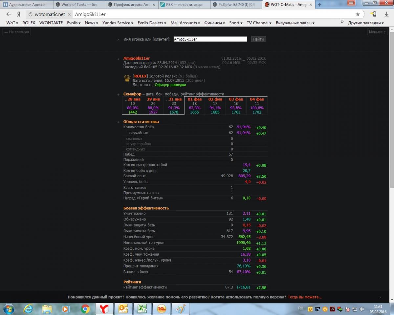Switch to Yandex Browser on taskbar

pyautogui.click(x=104, y=309)
